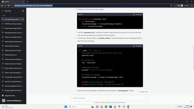Viewport: 194px width, 109px height.
Task: Click the taskbar Search box
Action: (x=79, y=107)
